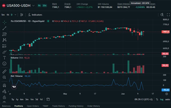Activate the zoom in tool
This screenshot has width=171, height=108.
click(x=4, y=77)
